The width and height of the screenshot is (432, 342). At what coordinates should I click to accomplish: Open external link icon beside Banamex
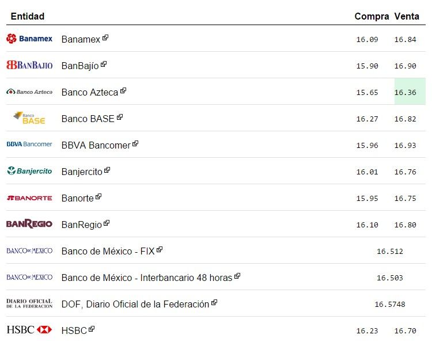pos(105,38)
